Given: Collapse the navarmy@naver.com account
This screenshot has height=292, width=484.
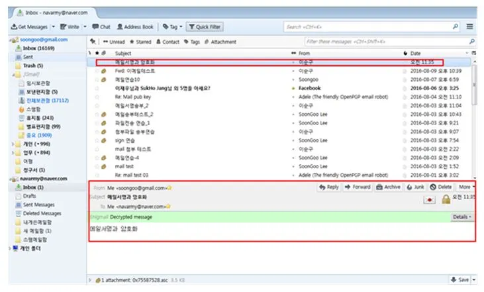Looking at the screenshot, I should (x=11, y=179).
